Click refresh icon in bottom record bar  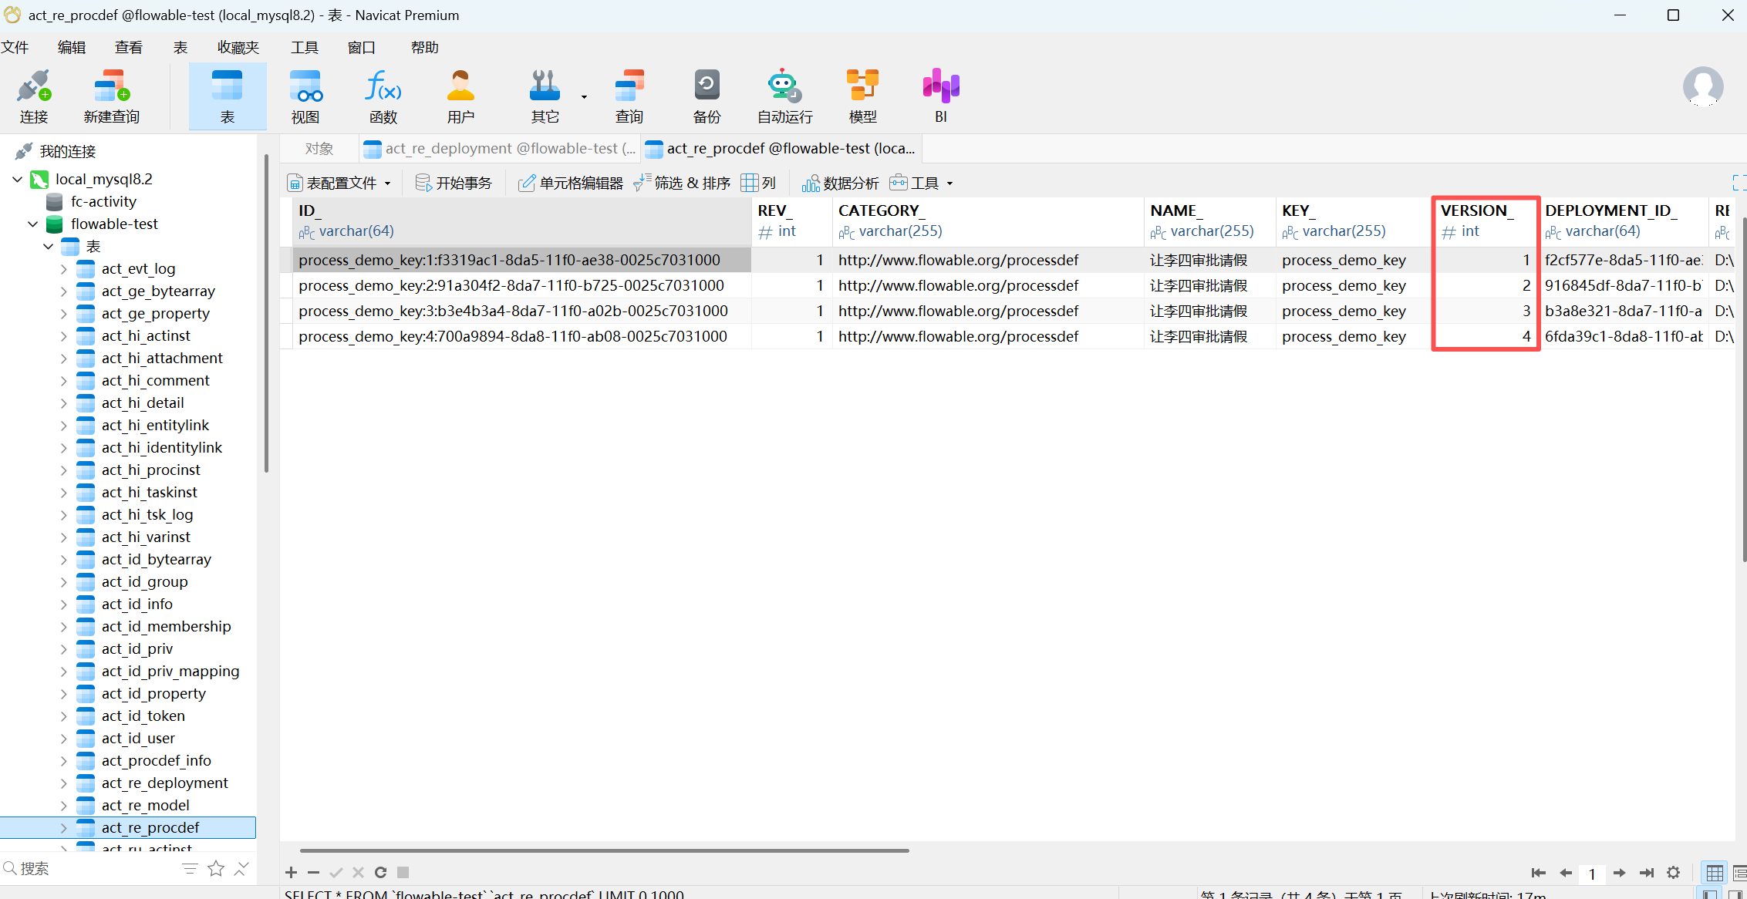tap(380, 873)
